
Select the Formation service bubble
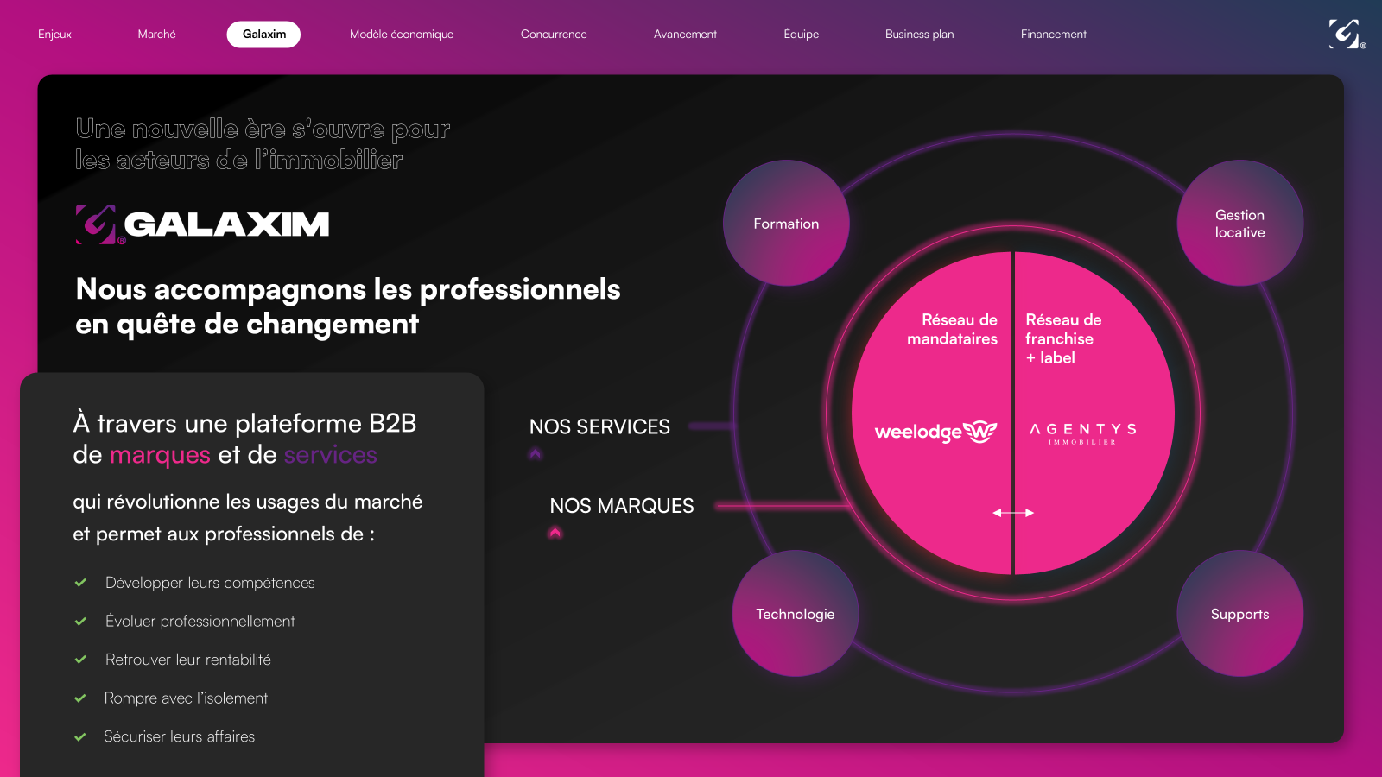tap(786, 223)
